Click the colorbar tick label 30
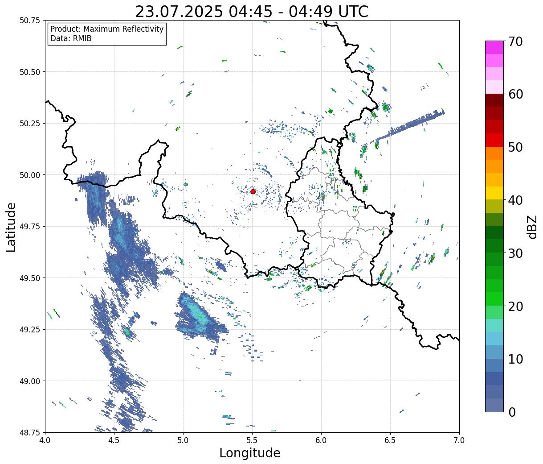The width and height of the screenshot is (543, 464). 515,253
